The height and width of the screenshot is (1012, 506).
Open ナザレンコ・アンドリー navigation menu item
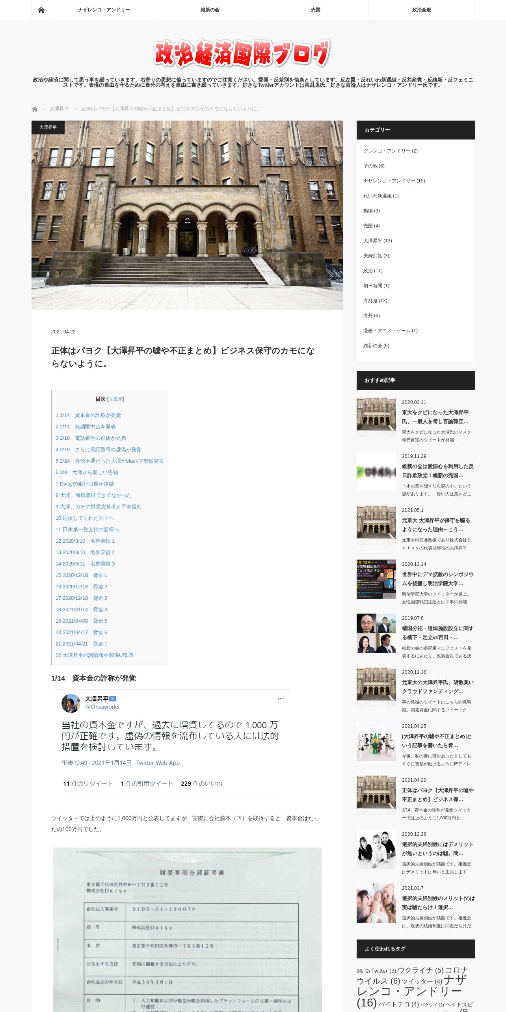(104, 10)
